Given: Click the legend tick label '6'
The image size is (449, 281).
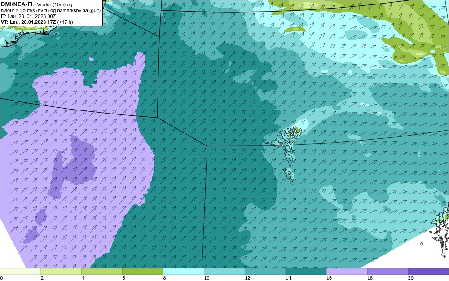Looking at the screenshot, I should tap(124, 278).
